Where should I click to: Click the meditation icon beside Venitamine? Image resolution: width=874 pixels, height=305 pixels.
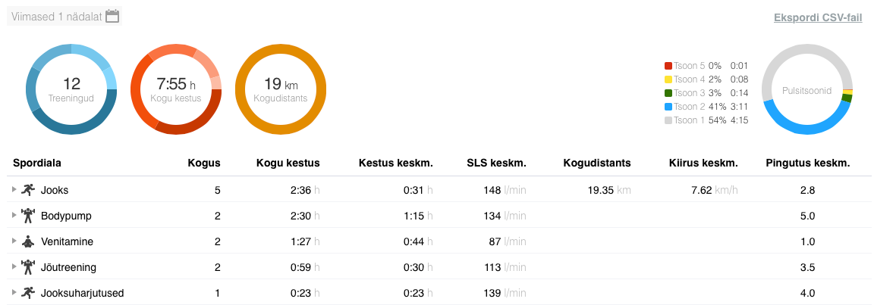(29, 241)
